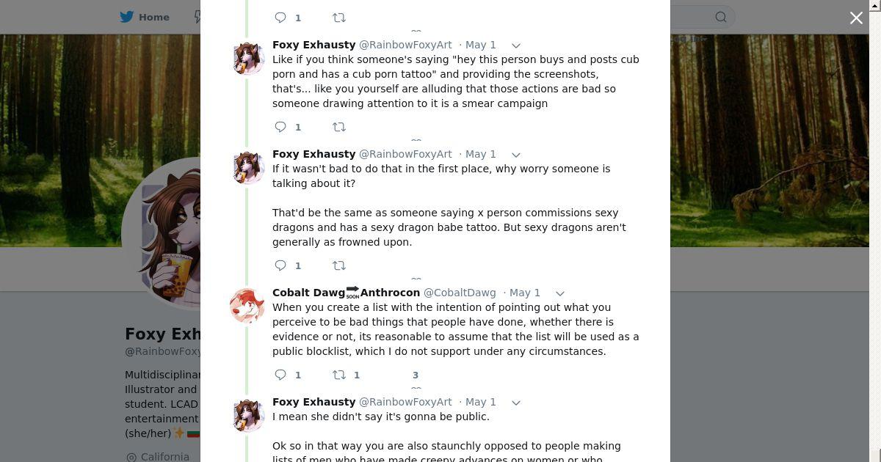Viewport: 881px width, 462px height.
Task: Reply to the tweet ending 'smear campaign'
Action: [280, 127]
